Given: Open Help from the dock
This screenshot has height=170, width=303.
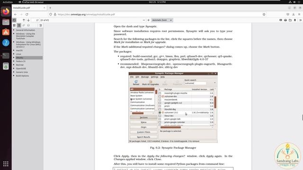Looking at the screenshot, I should point(6,42).
